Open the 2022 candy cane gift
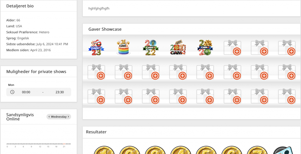The height and width of the screenshot is (154, 301). (x=151, y=48)
